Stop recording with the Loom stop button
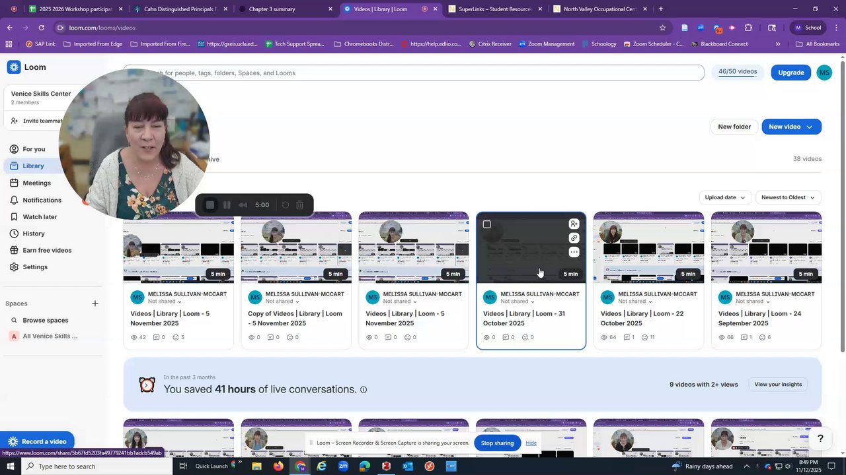Viewport: 846px width, 475px height. pyautogui.click(x=210, y=205)
